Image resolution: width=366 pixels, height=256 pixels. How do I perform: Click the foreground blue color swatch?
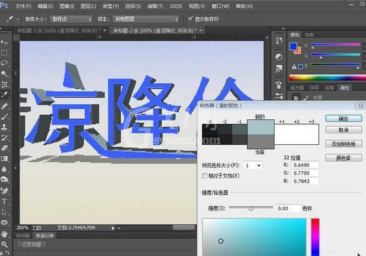pyautogui.click(x=293, y=46)
